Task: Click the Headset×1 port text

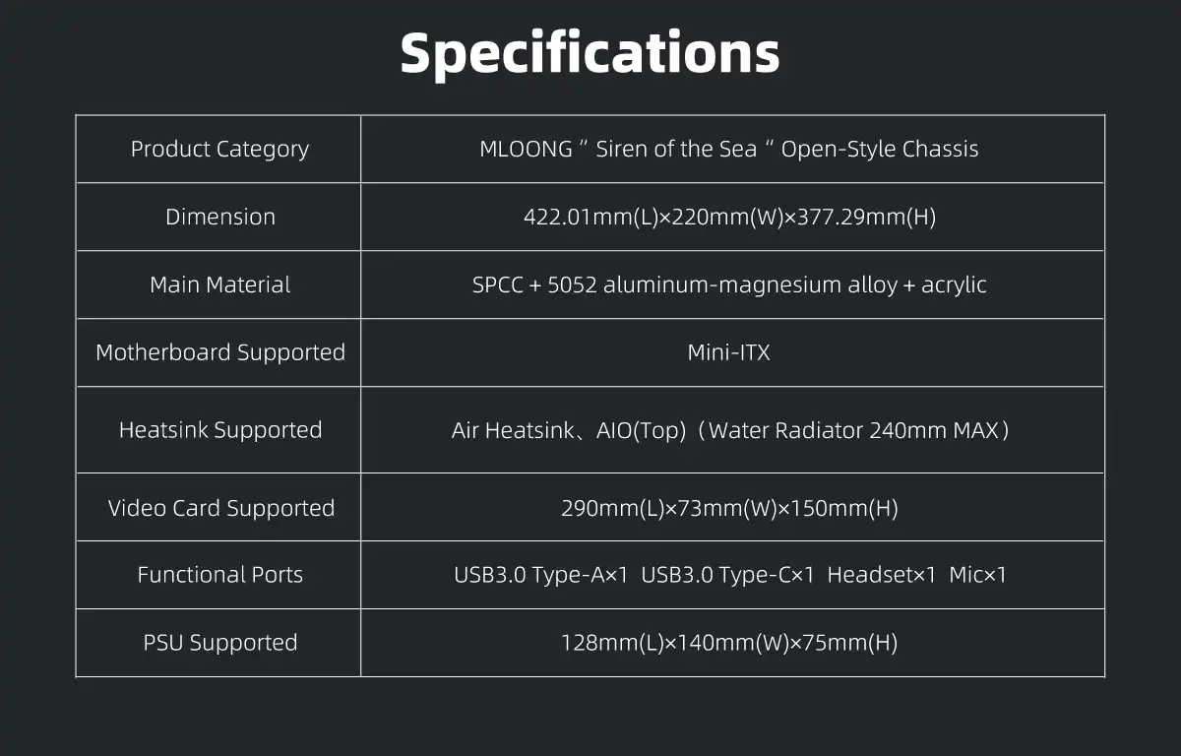Action: [x=881, y=575]
